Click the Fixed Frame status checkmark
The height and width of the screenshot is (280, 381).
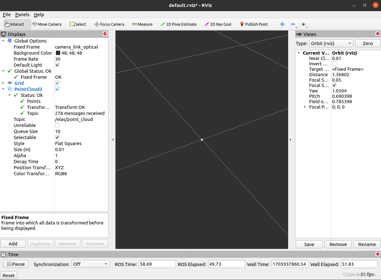[16, 77]
